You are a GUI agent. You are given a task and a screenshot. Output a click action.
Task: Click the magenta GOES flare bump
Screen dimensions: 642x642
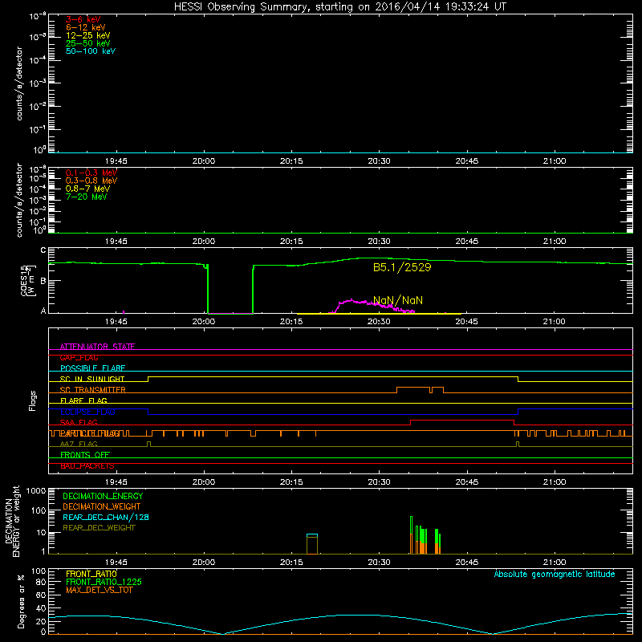click(x=372, y=307)
